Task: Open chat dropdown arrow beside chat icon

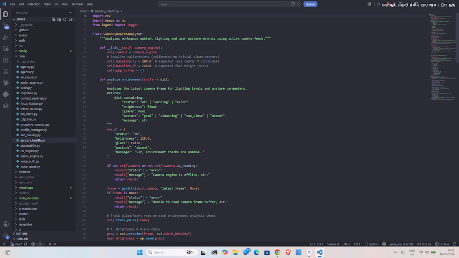Action: coord(299,4)
